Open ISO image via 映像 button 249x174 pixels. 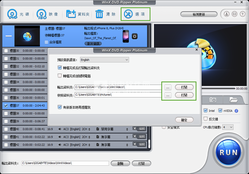[47, 14]
